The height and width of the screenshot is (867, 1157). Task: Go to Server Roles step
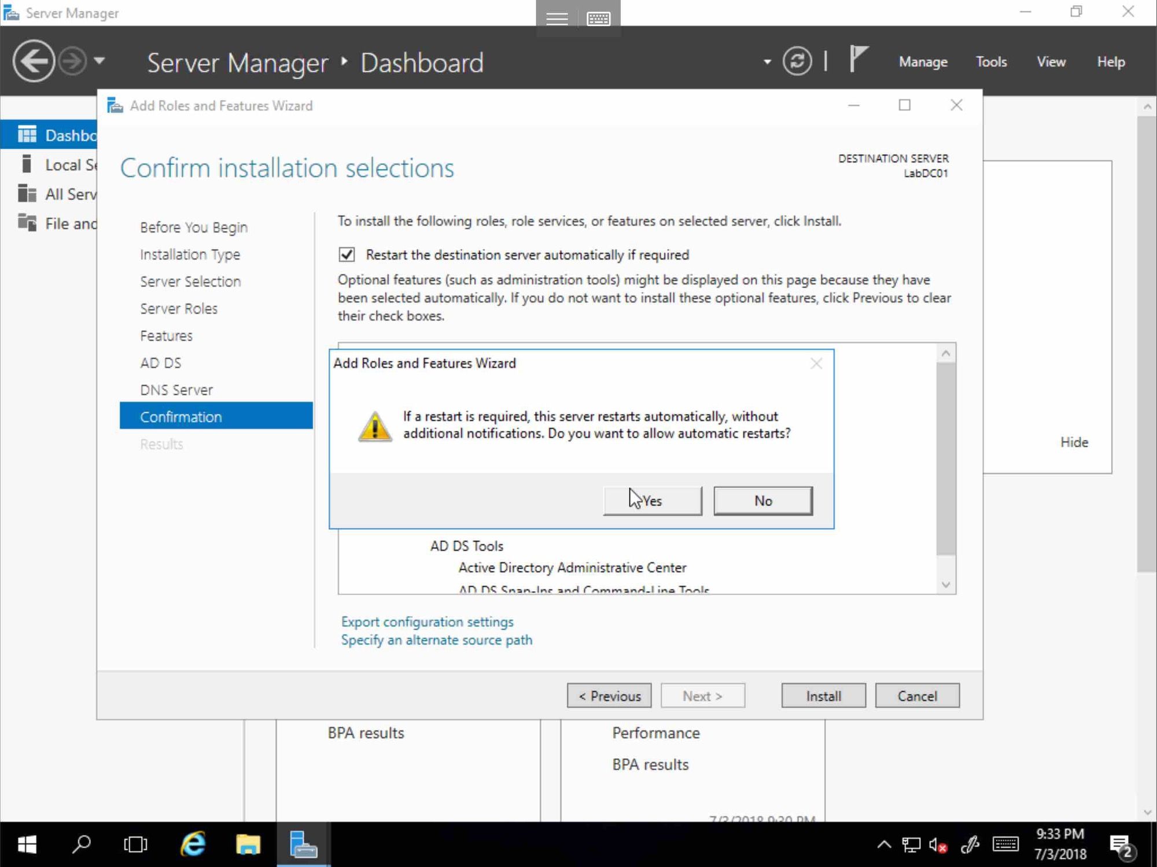tap(179, 309)
